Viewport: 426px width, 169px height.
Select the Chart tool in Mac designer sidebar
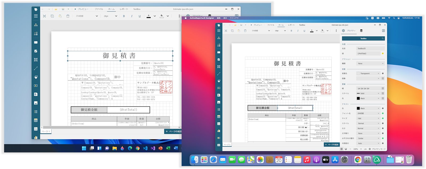[219, 131]
